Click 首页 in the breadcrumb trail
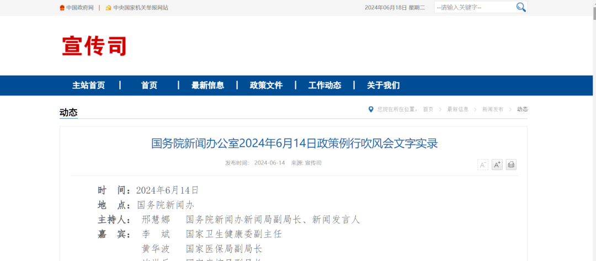The width and height of the screenshot is (596, 261). 428,109
